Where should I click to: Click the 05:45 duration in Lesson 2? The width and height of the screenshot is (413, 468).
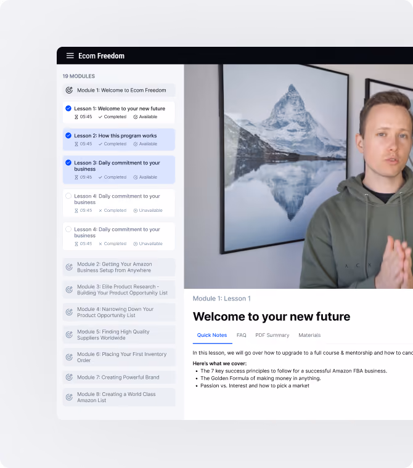click(x=86, y=144)
